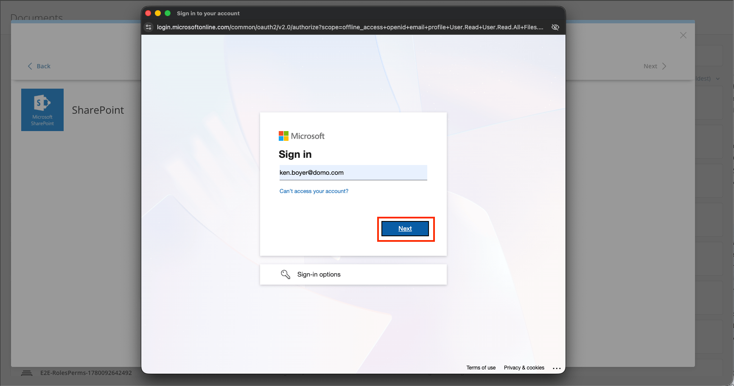Click the hamburger icon beside E2E-RolesPerms
The height and width of the screenshot is (386, 734).
click(27, 373)
